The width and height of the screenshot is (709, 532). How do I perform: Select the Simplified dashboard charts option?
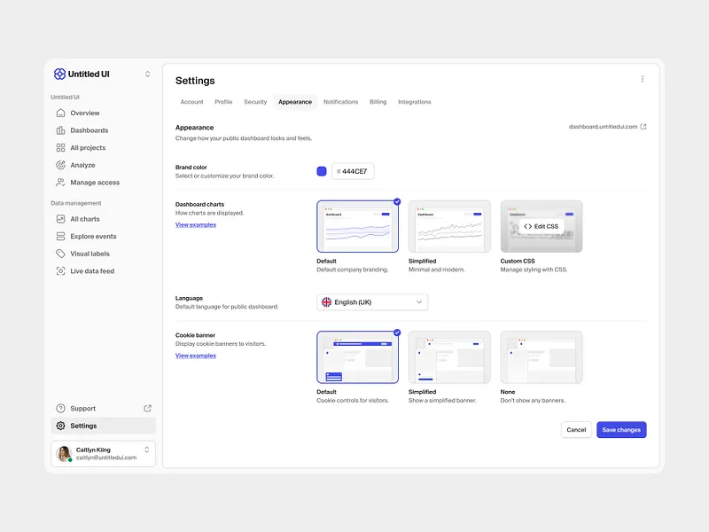point(449,226)
